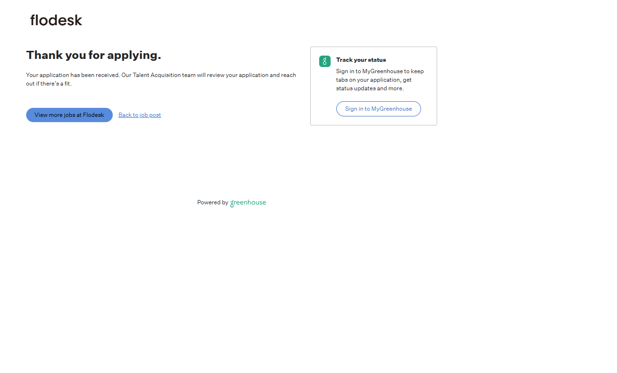Click the "status updates and more." line
The image size is (617, 373).
click(x=370, y=88)
